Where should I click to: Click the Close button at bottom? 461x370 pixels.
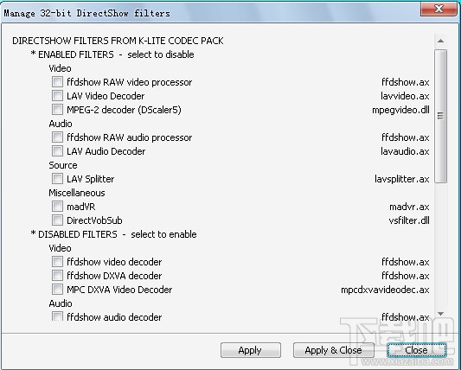pos(417,350)
